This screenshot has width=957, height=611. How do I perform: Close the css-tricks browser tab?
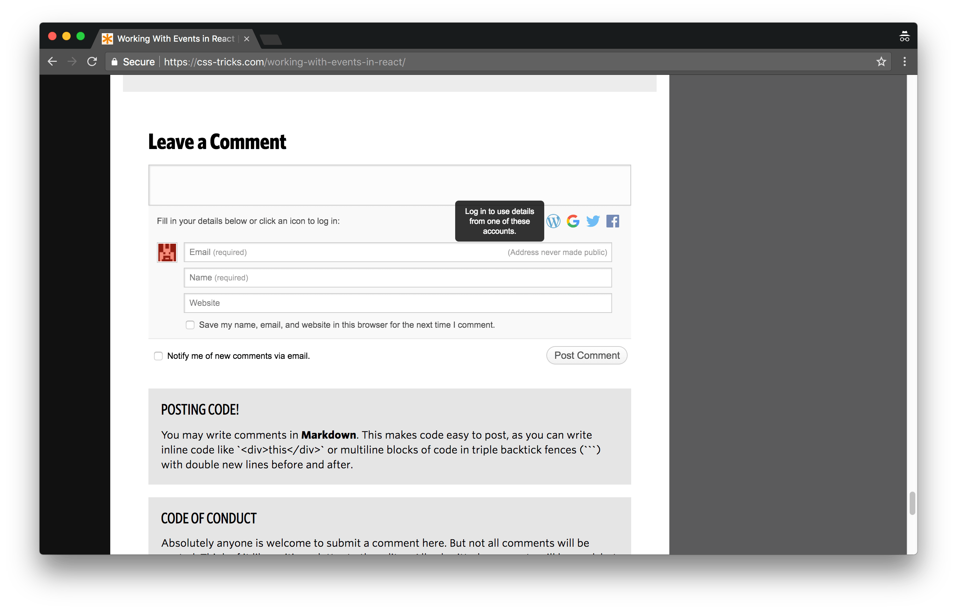pyautogui.click(x=246, y=39)
